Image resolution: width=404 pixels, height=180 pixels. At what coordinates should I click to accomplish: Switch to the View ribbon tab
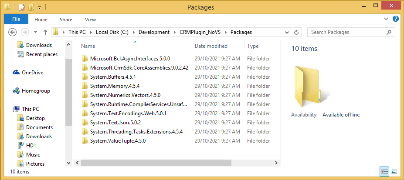pyautogui.click(x=90, y=20)
